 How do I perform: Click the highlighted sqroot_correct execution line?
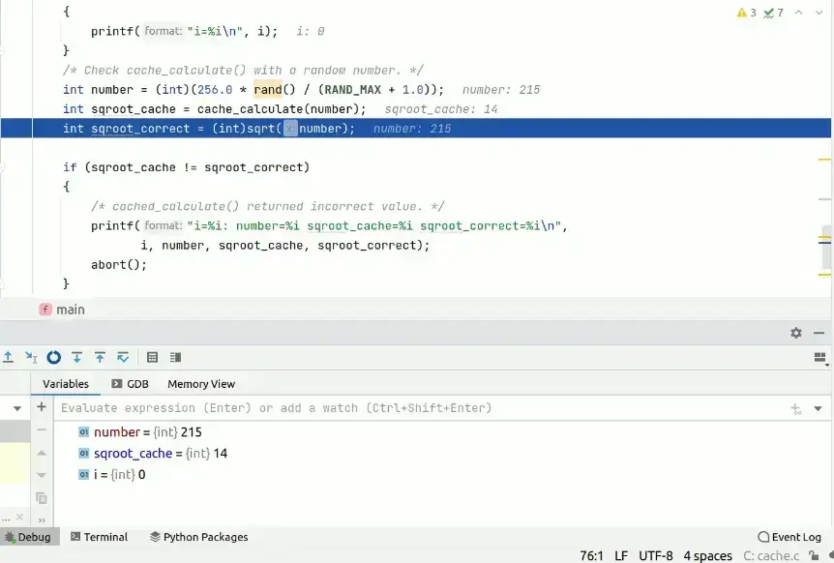point(416,128)
